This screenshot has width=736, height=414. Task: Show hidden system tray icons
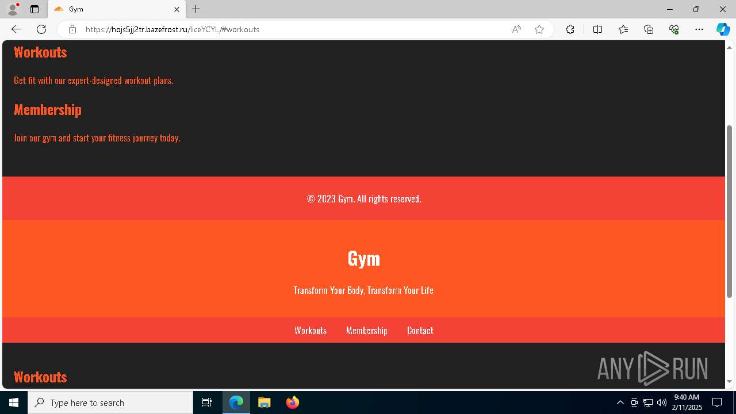pyautogui.click(x=620, y=402)
